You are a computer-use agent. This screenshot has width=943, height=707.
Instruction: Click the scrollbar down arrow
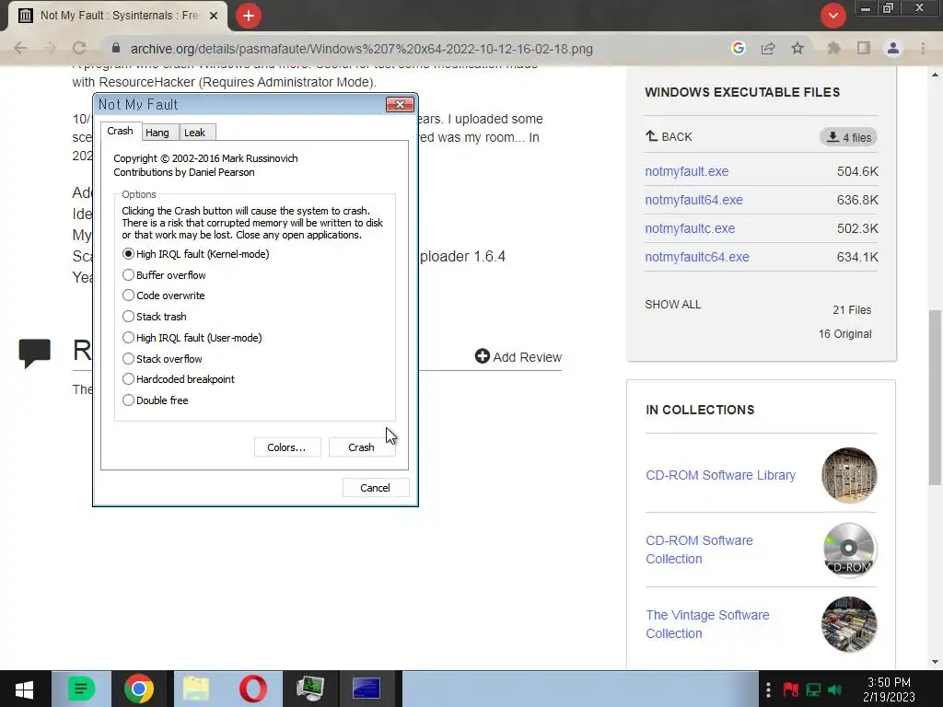point(934,662)
